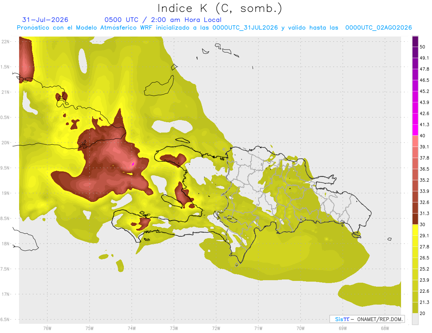Click the SisTT - ONAMET/REP.DOM. credit box
The width and height of the screenshot is (432, 333).
pyautogui.click(x=367, y=319)
